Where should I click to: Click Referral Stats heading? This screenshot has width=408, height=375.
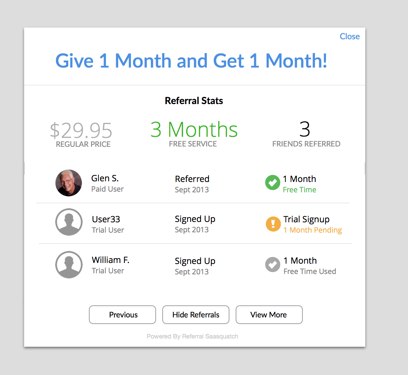tap(194, 101)
